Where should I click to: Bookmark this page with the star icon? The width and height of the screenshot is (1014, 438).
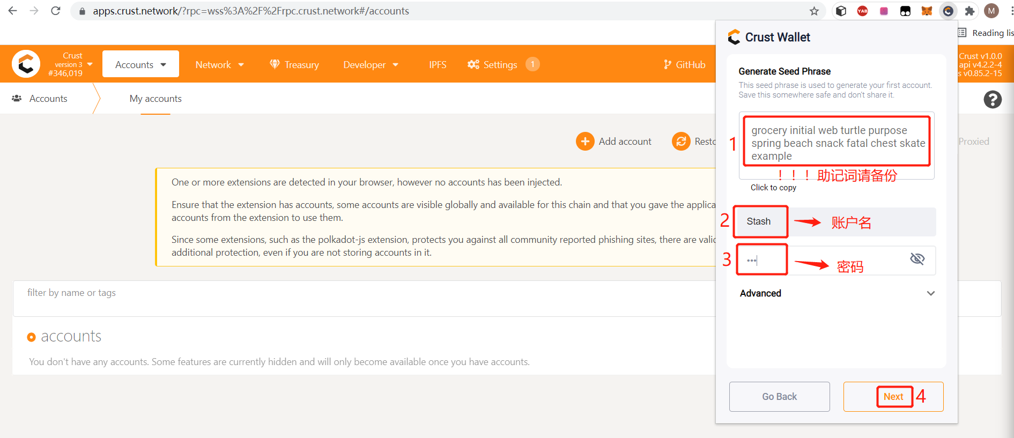[814, 11]
